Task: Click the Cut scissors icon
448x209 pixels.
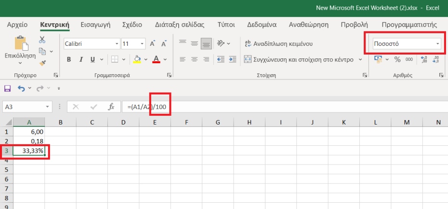Action: point(42,40)
